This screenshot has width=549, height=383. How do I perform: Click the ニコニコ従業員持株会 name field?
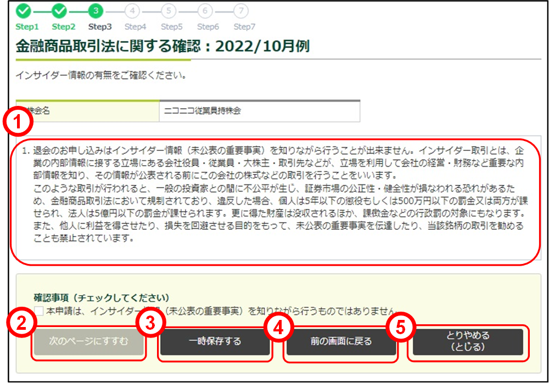(x=259, y=111)
